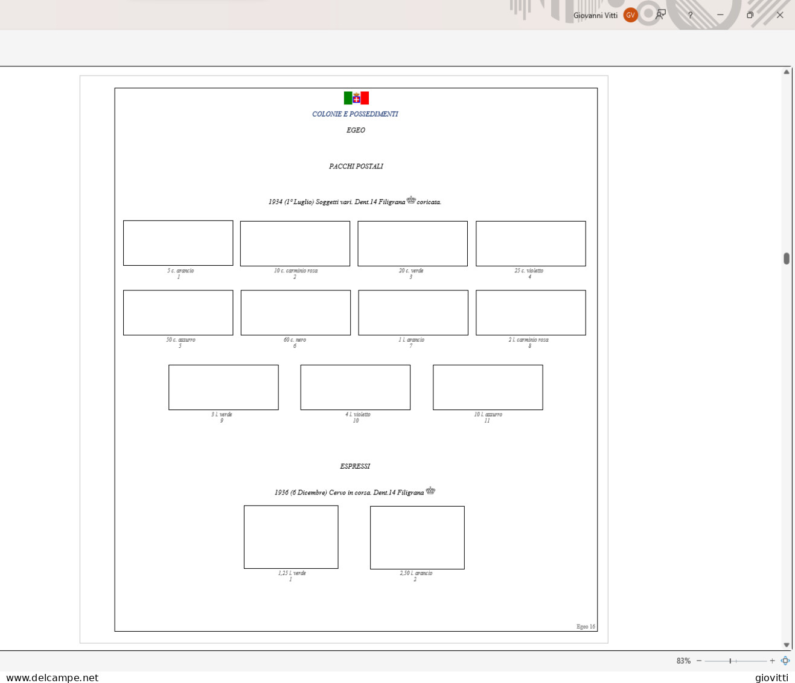
Task: Click the scroll down arrow
Action: point(787,645)
